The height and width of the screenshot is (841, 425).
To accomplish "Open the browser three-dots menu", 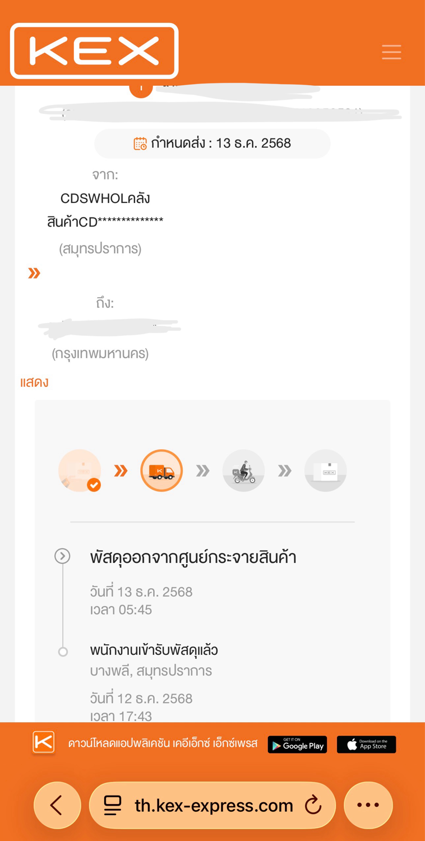I will click(x=368, y=806).
